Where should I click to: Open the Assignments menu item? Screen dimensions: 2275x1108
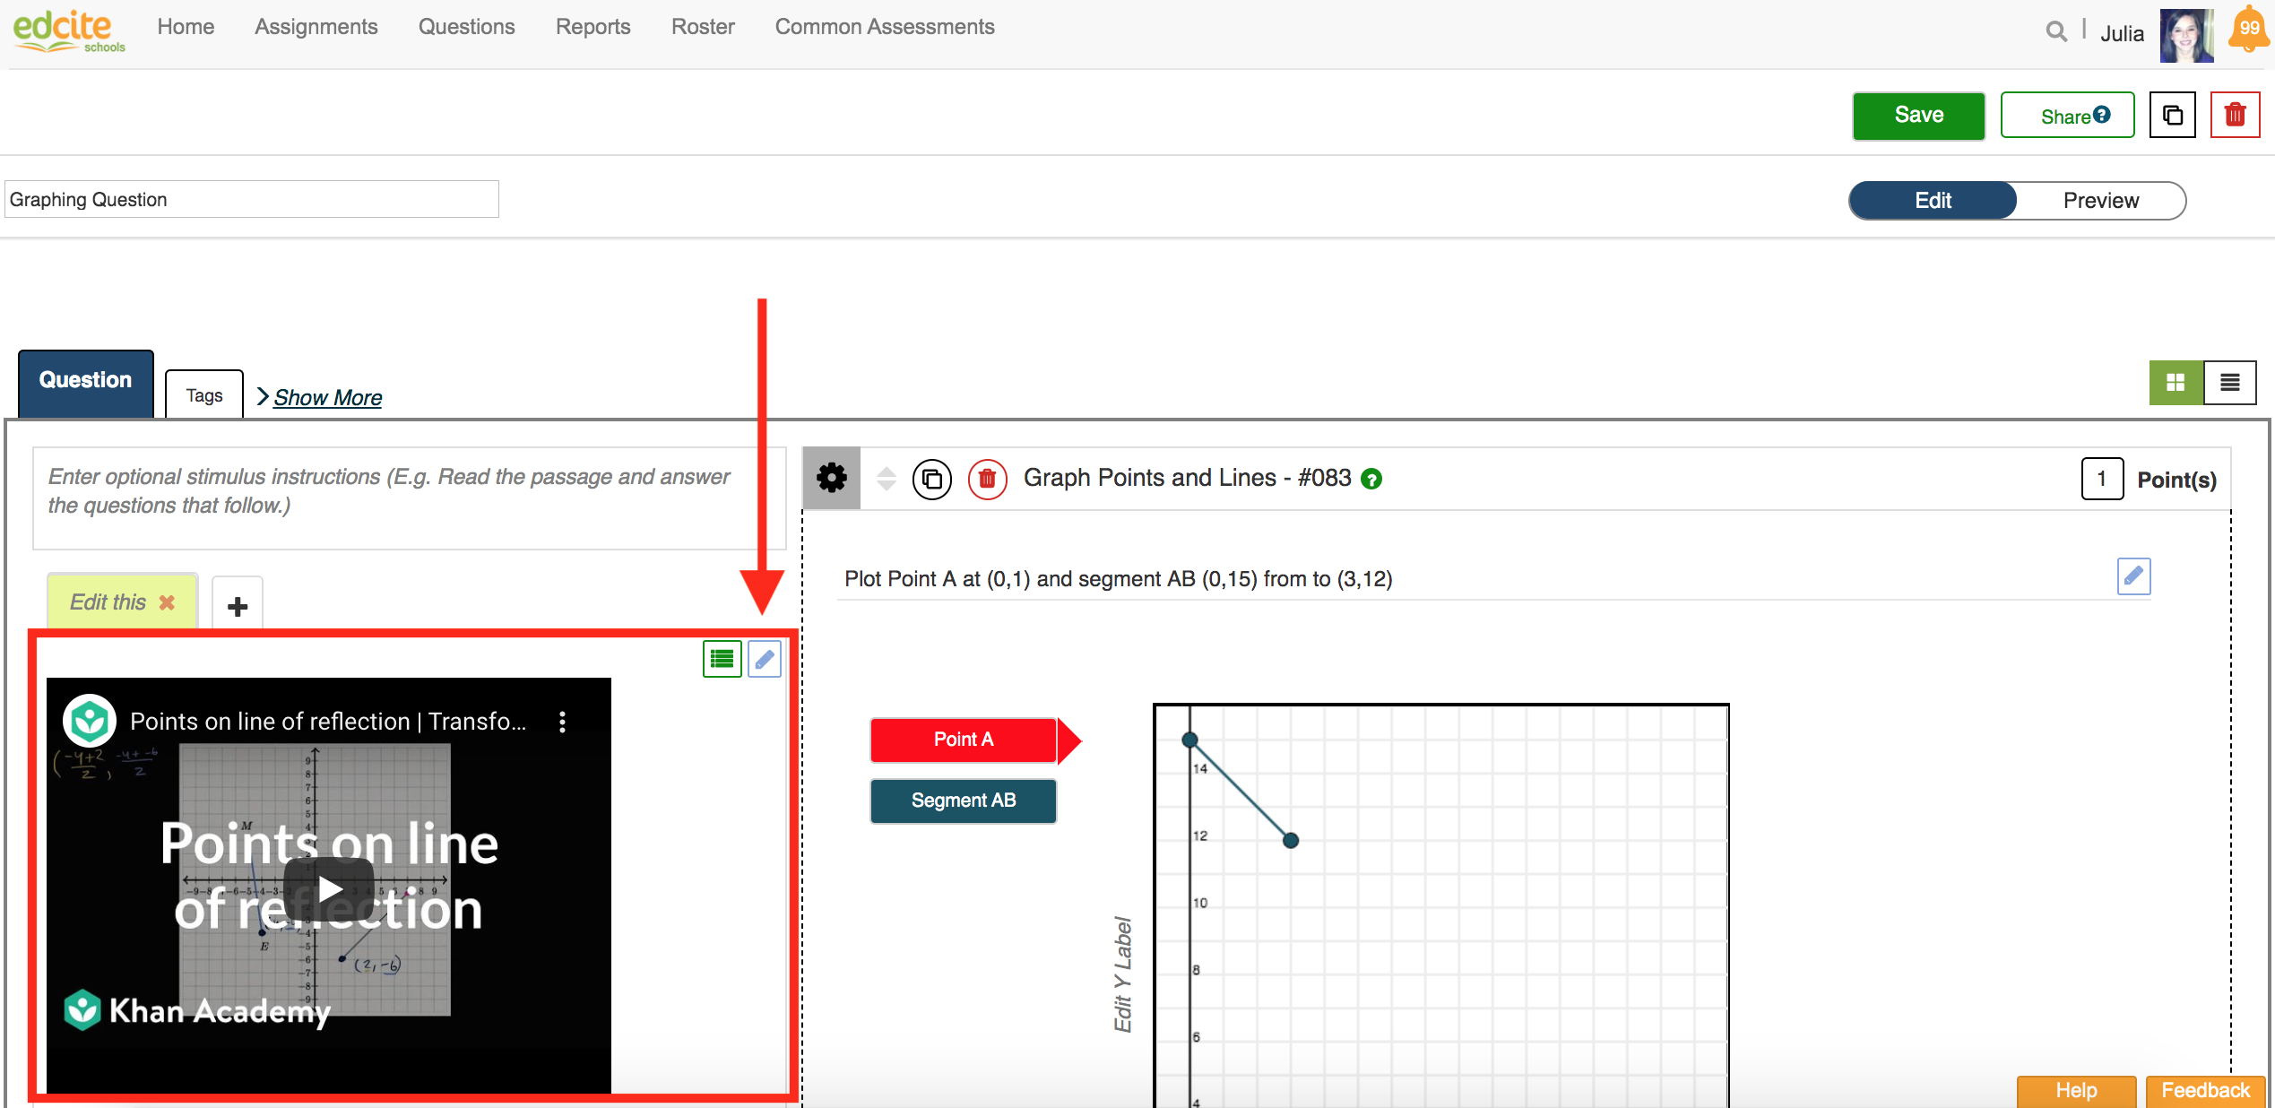[316, 27]
